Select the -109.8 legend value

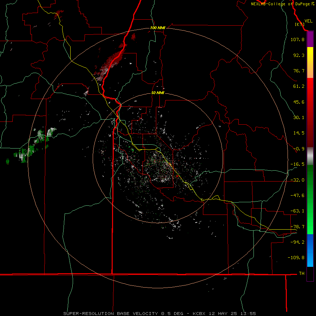(296, 258)
